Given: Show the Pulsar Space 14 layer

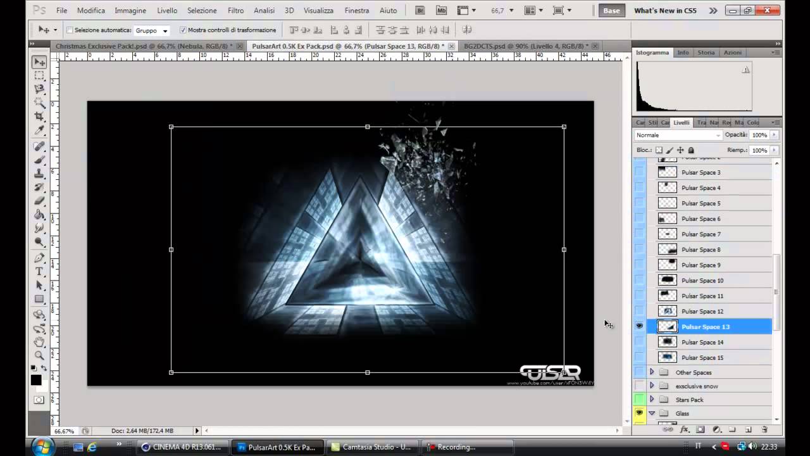Looking at the screenshot, I should [x=639, y=342].
